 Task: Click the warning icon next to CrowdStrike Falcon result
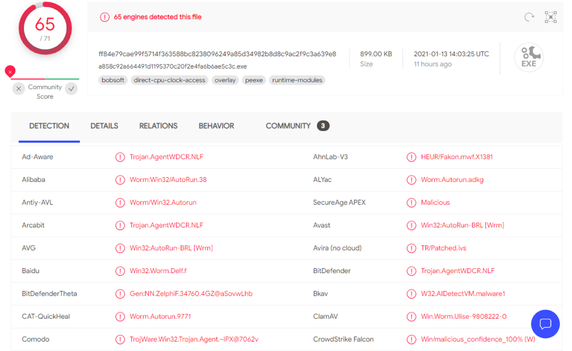[x=411, y=340]
